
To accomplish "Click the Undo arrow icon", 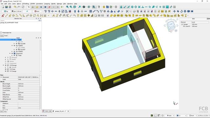I will pyautogui.click(x=15, y=7).
